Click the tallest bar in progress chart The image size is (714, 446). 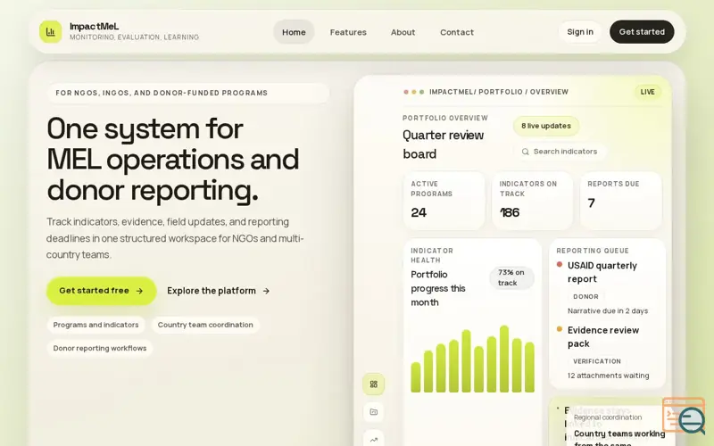click(x=504, y=359)
